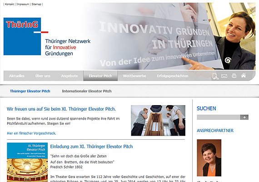Submit search with the arrow button
Viewport: 259px width, 182px height.
pyautogui.click(x=244, y=117)
